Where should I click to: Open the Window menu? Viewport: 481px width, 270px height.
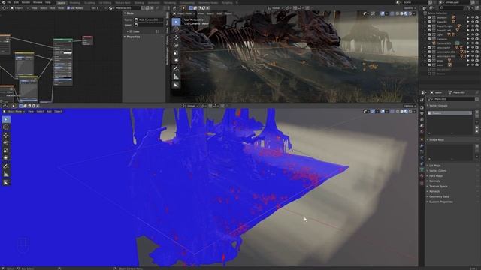tap(38, 2)
